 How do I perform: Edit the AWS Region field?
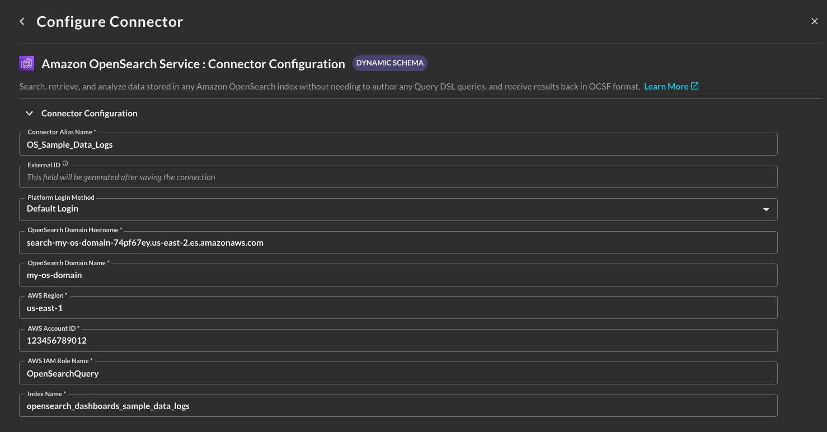click(398, 308)
